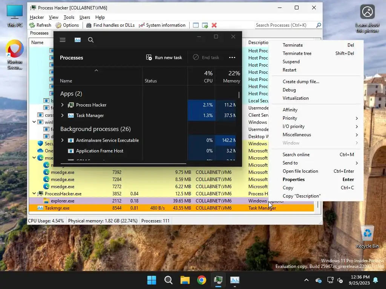Click the taskbar Search icon
This screenshot has height=289, width=386.
tap(168, 280)
